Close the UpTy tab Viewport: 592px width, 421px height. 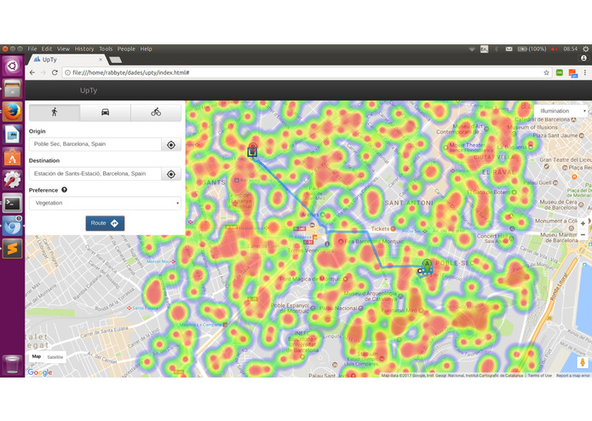(x=101, y=60)
